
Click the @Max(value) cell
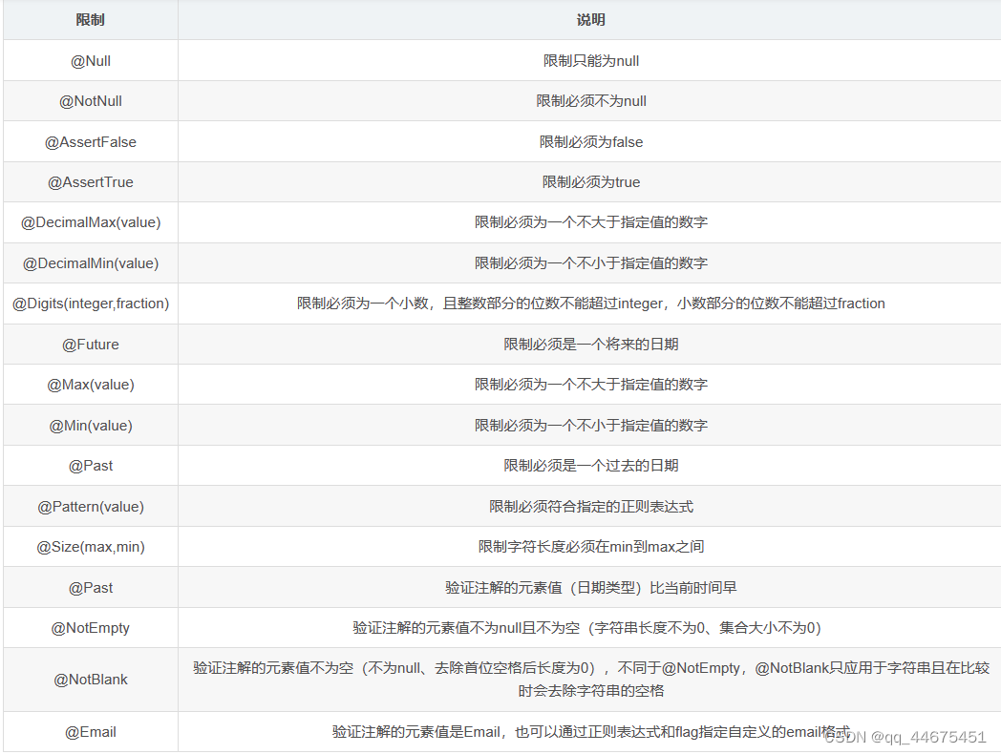90,385
